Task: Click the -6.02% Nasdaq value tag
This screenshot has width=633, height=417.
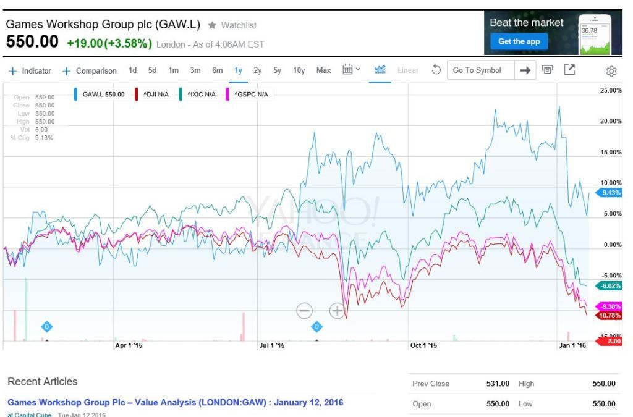Action: coord(609,286)
